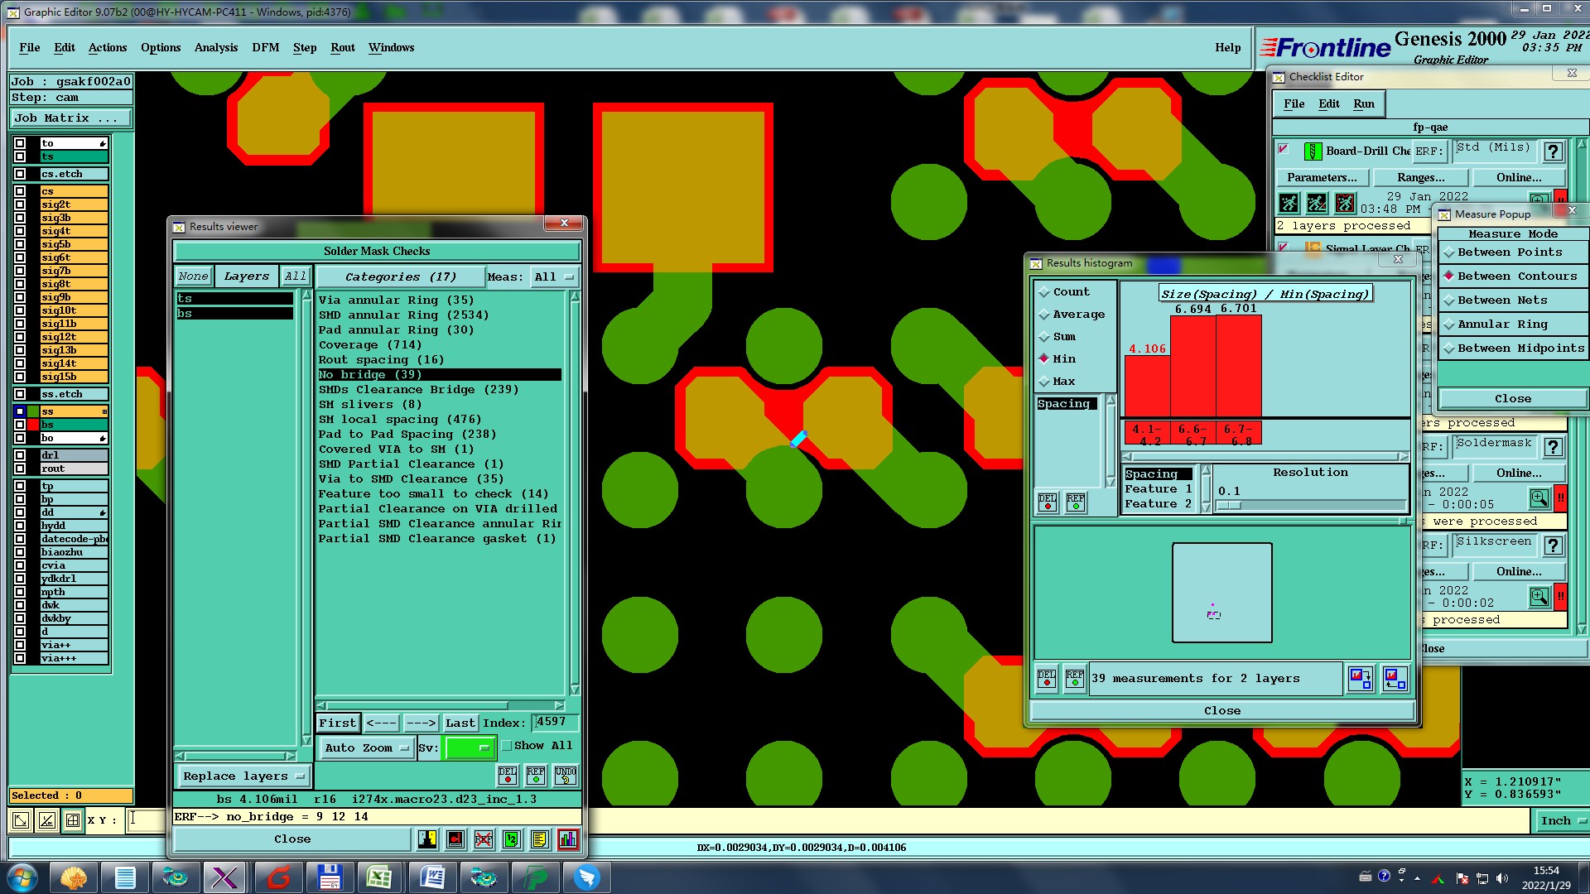This screenshot has height=894, width=1590.
Task: Enable the Show All checkbox
Action: coord(507,746)
